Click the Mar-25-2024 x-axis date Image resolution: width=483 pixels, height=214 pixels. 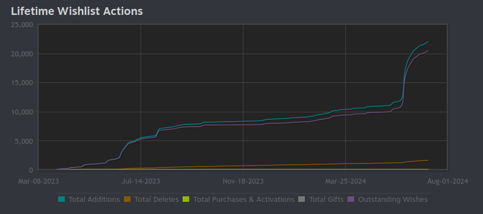(x=345, y=181)
